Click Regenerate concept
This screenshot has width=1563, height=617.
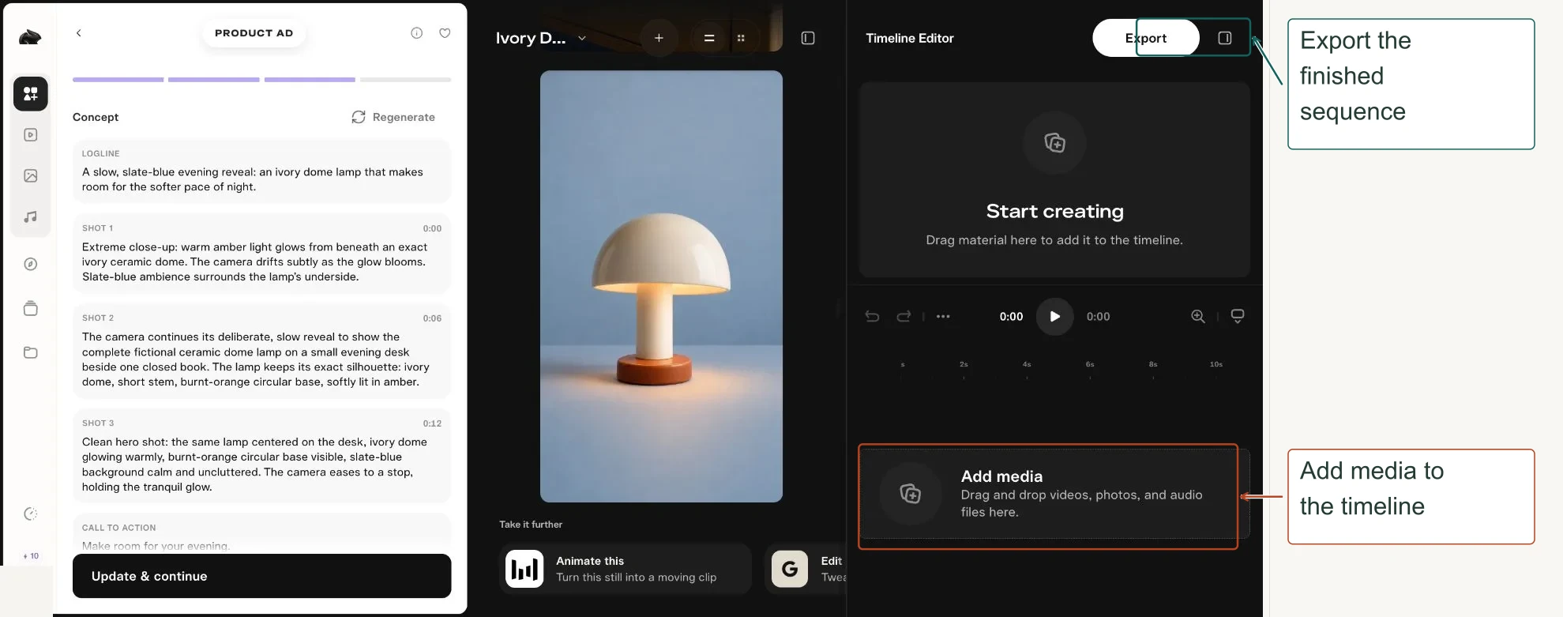[x=393, y=117]
